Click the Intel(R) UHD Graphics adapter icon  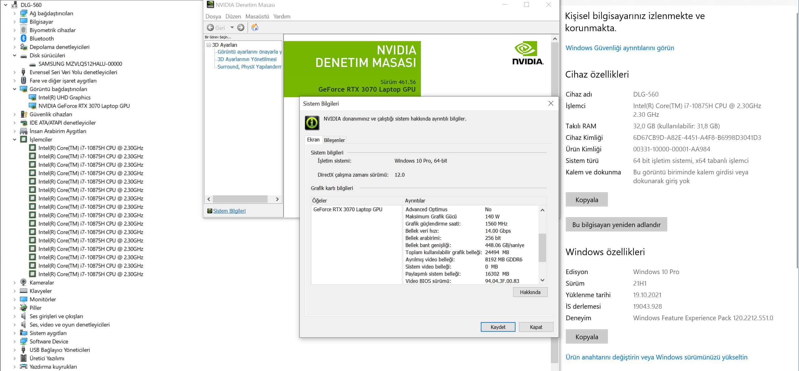(32, 97)
